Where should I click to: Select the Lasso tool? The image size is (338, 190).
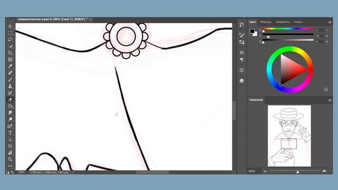[10, 40]
